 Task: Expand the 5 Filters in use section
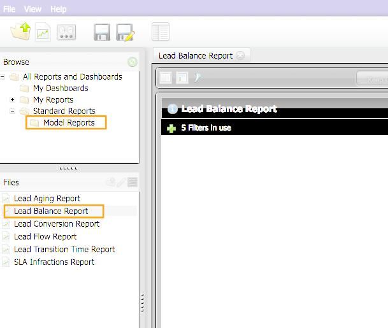pyautogui.click(x=171, y=128)
